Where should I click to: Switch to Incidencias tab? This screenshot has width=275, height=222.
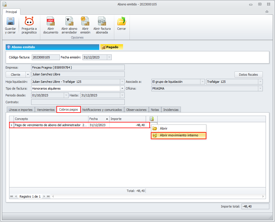tap(171, 110)
